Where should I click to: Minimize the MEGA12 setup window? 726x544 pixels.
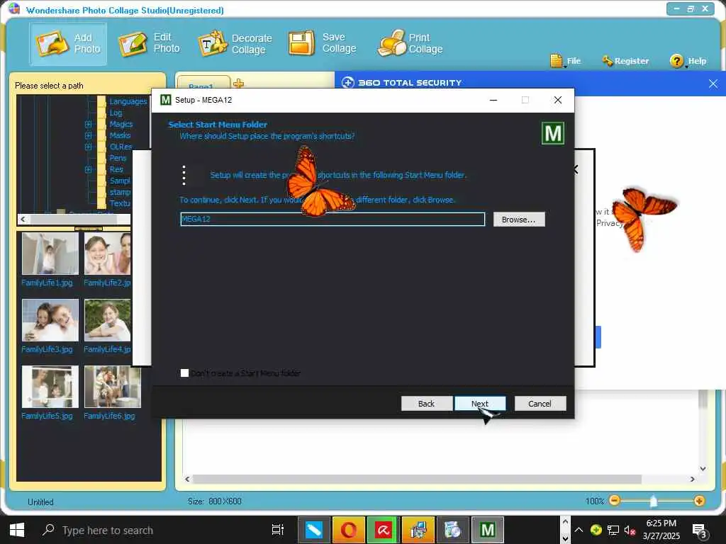point(493,100)
